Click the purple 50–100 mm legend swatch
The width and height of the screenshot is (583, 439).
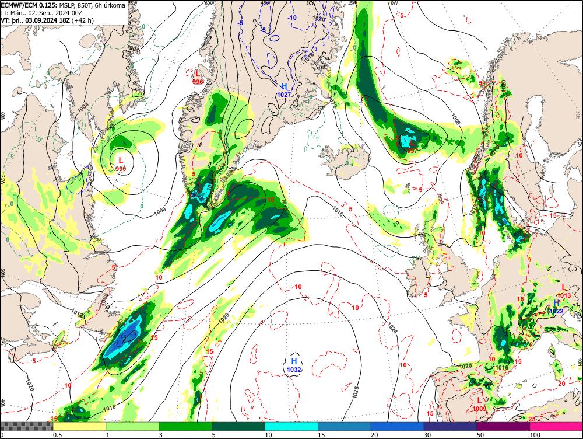click(x=503, y=426)
